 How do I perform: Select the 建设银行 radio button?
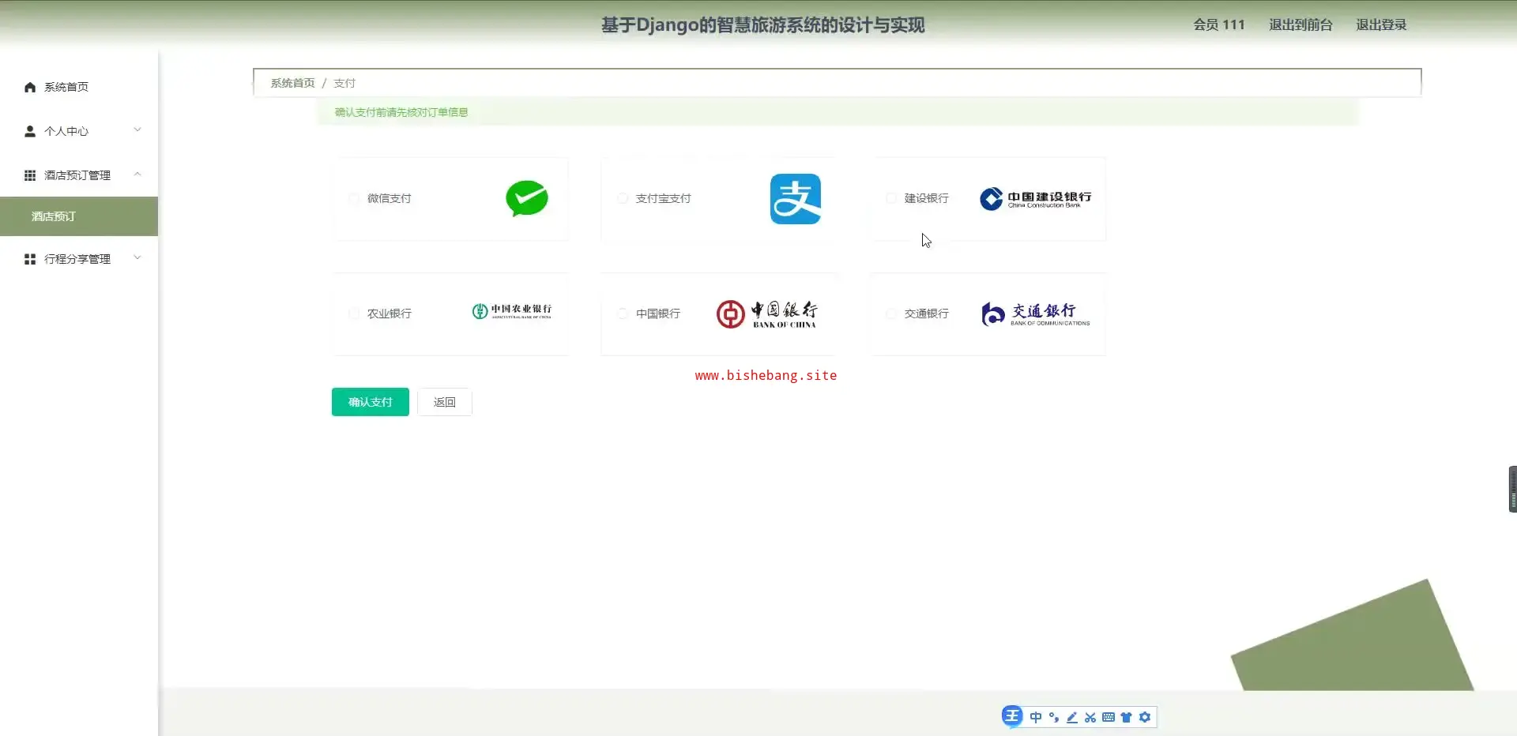click(891, 198)
